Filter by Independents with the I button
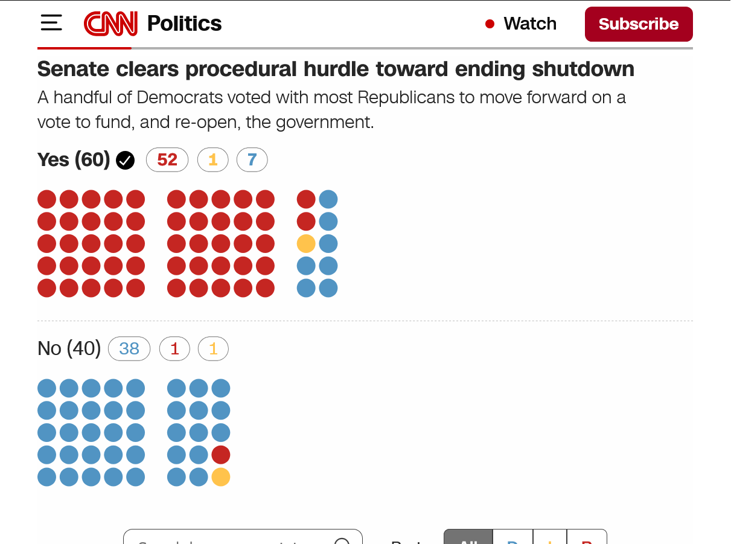The image size is (731, 544). [x=550, y=538]
